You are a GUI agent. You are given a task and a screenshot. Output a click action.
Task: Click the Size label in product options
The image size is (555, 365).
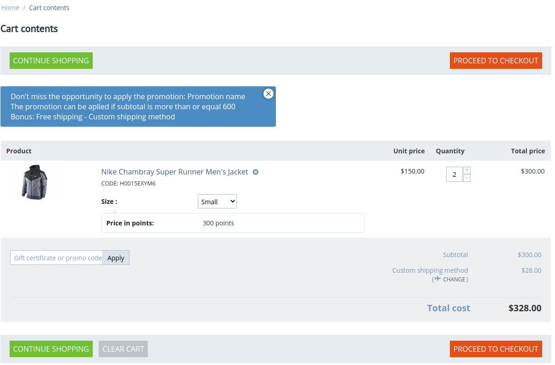pos(109,202)
